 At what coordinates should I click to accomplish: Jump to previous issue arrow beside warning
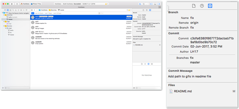point(127,10)
